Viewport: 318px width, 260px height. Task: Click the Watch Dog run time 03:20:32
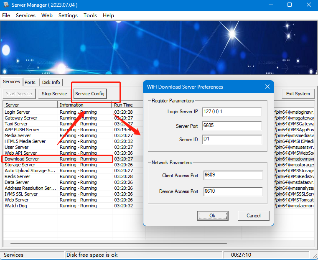(124, 206)
